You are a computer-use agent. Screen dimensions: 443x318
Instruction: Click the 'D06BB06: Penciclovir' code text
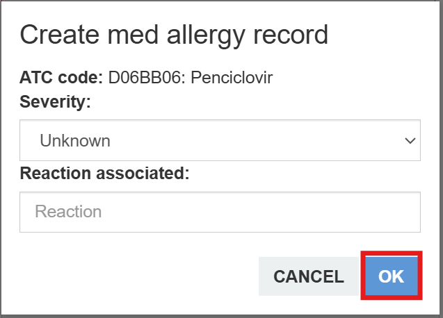[x=191, y=76]
